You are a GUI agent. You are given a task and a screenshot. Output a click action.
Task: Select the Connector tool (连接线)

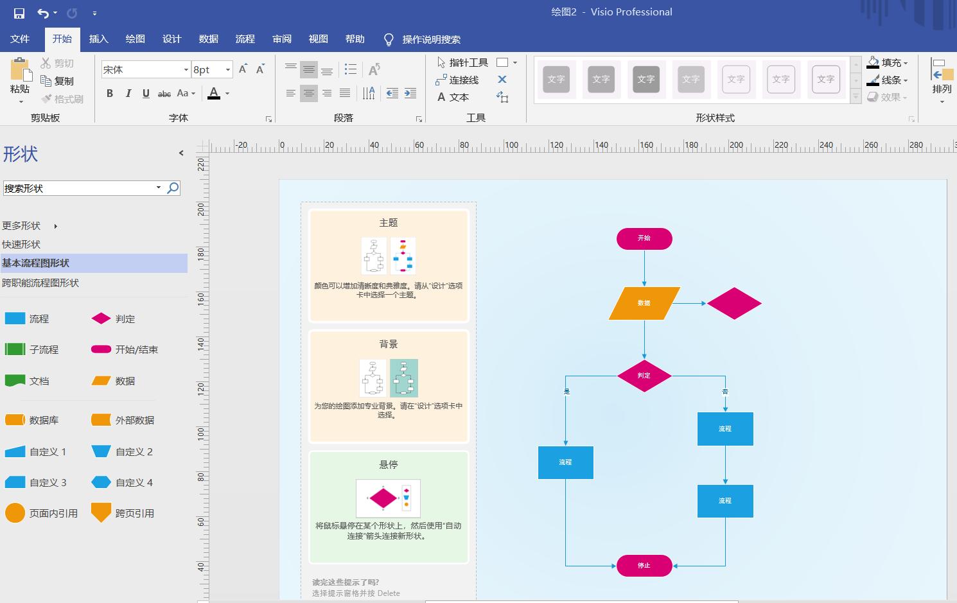[457, 80]
